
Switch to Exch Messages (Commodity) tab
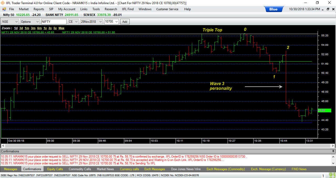click(x=226, y=169)
